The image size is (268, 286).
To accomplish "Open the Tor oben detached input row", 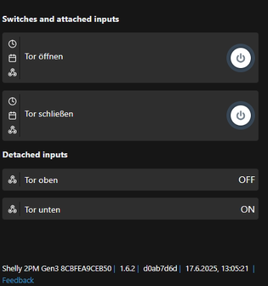I will click(x=130, y=180).
